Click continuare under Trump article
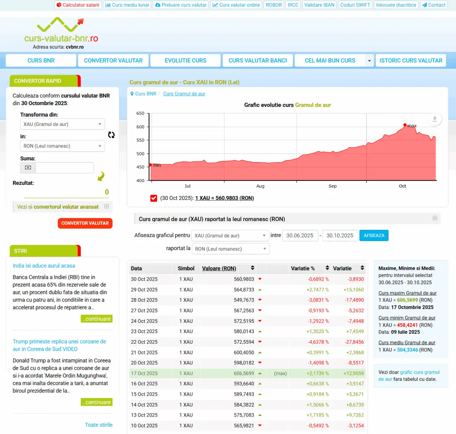 pyautogui.click(x=97, y=402)
